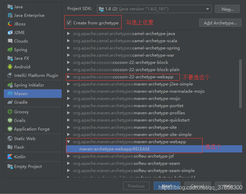Viewport: 246px width, 194px height.
Task: Click the Maven 'm' icon
Action: (x=10, y=93)
